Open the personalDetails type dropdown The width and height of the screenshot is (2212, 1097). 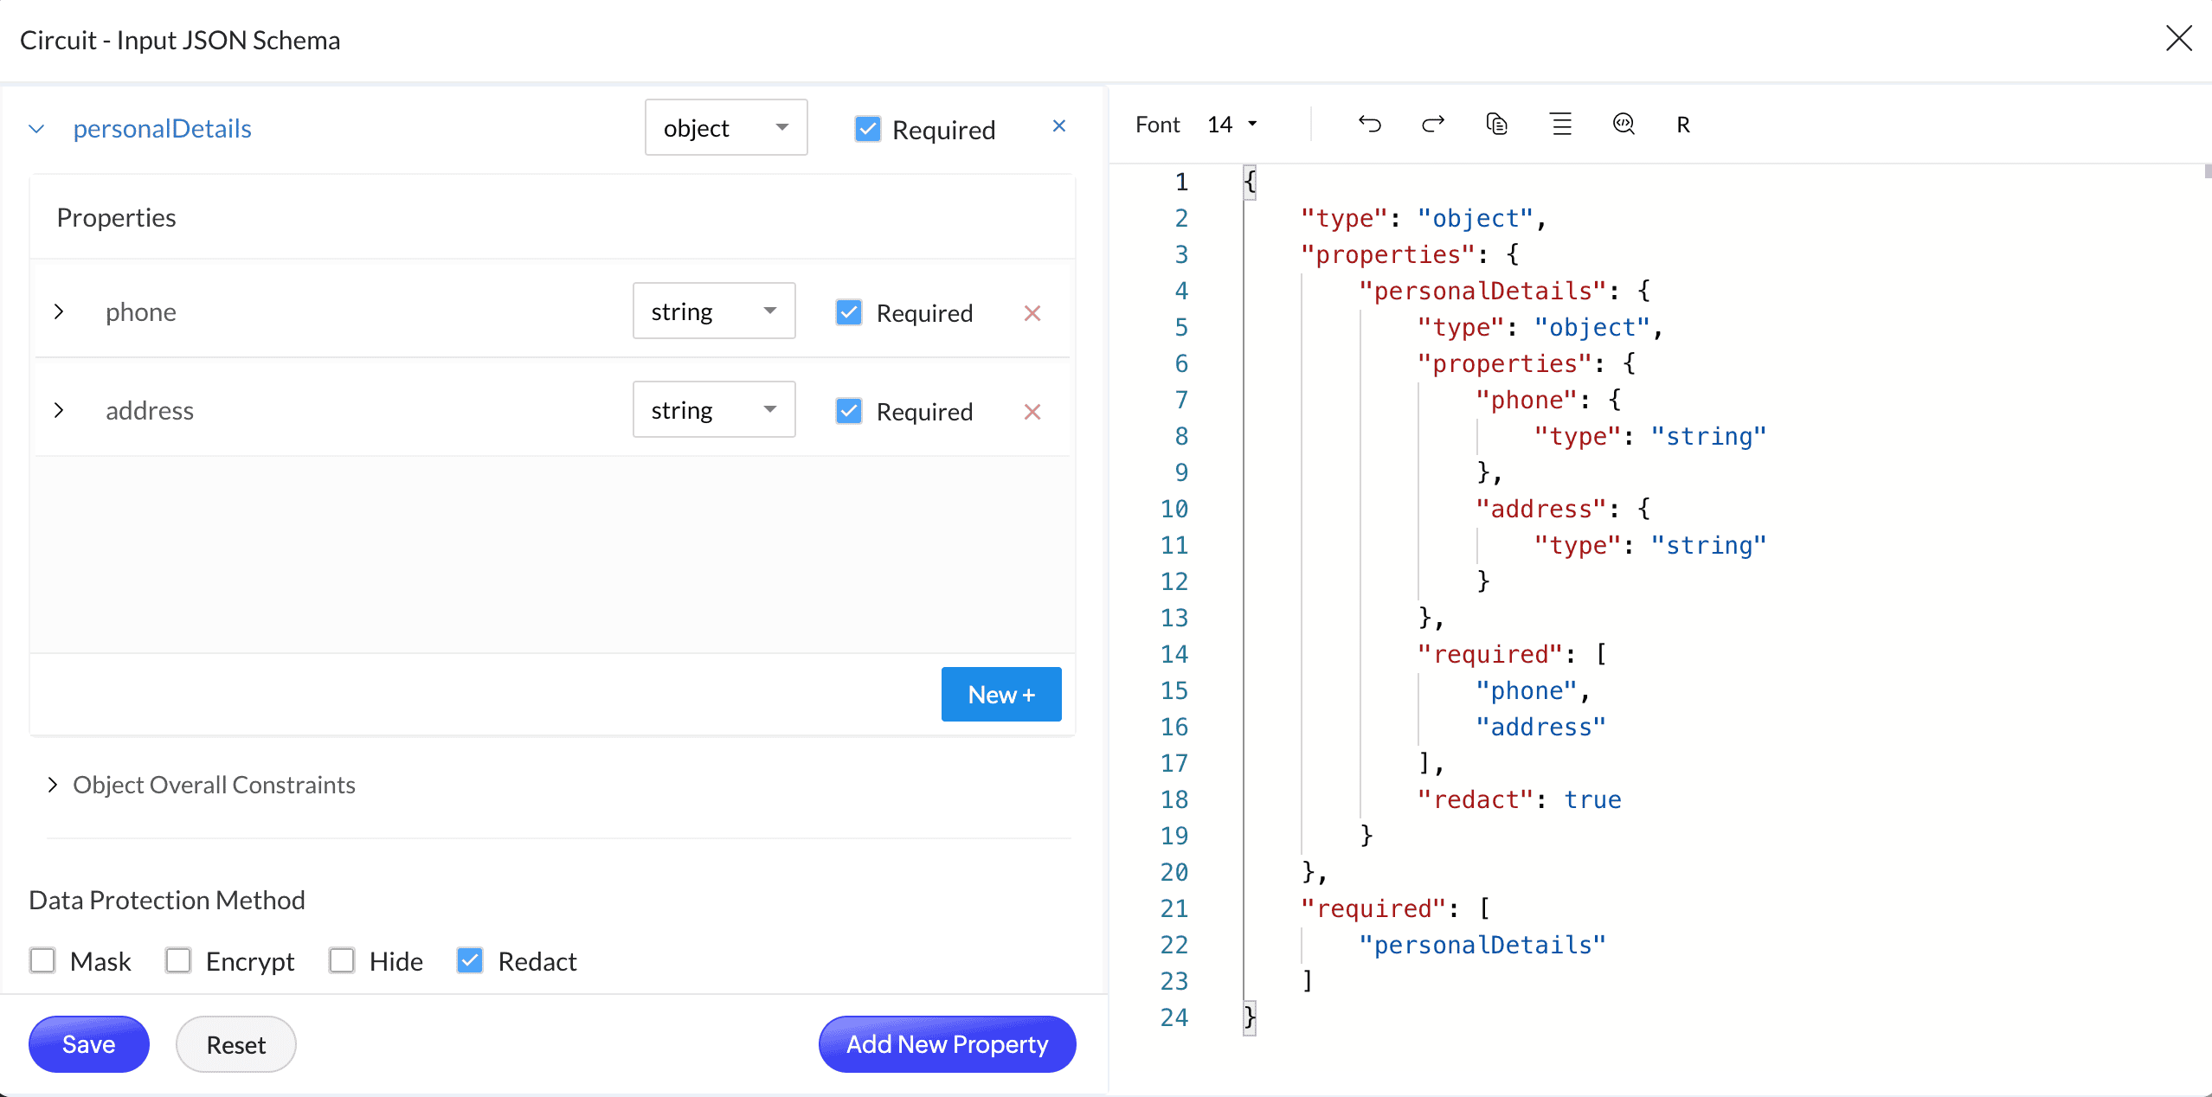(x=725, y=128)
